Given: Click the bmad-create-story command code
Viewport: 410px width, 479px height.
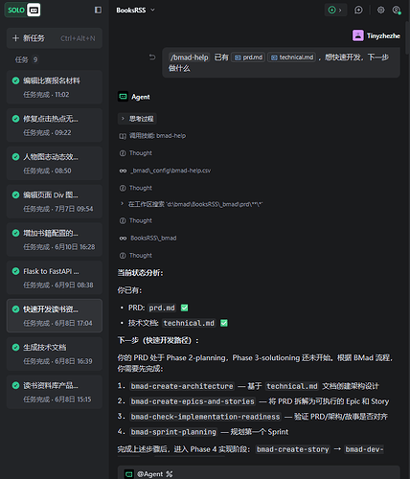Looking at the screenshot, I should tap(293, 449).
